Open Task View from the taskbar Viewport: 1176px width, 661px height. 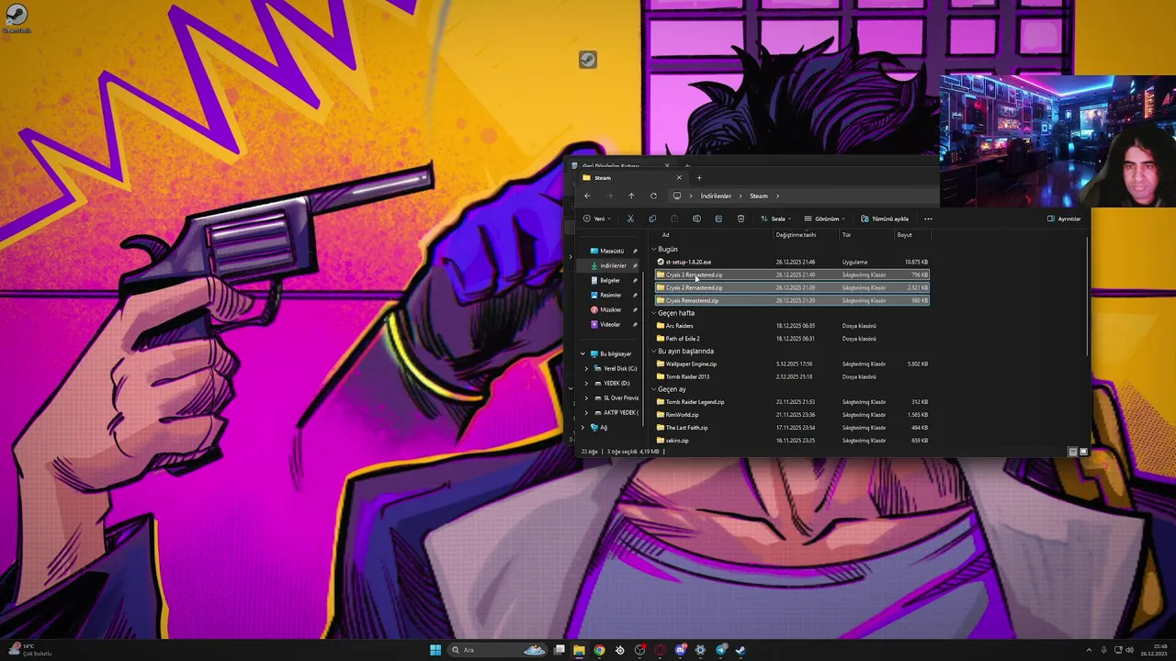pos(559,650)
